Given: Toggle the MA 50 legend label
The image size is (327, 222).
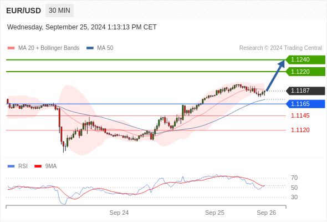Looking at the screenshot, I should pos(105,48).
